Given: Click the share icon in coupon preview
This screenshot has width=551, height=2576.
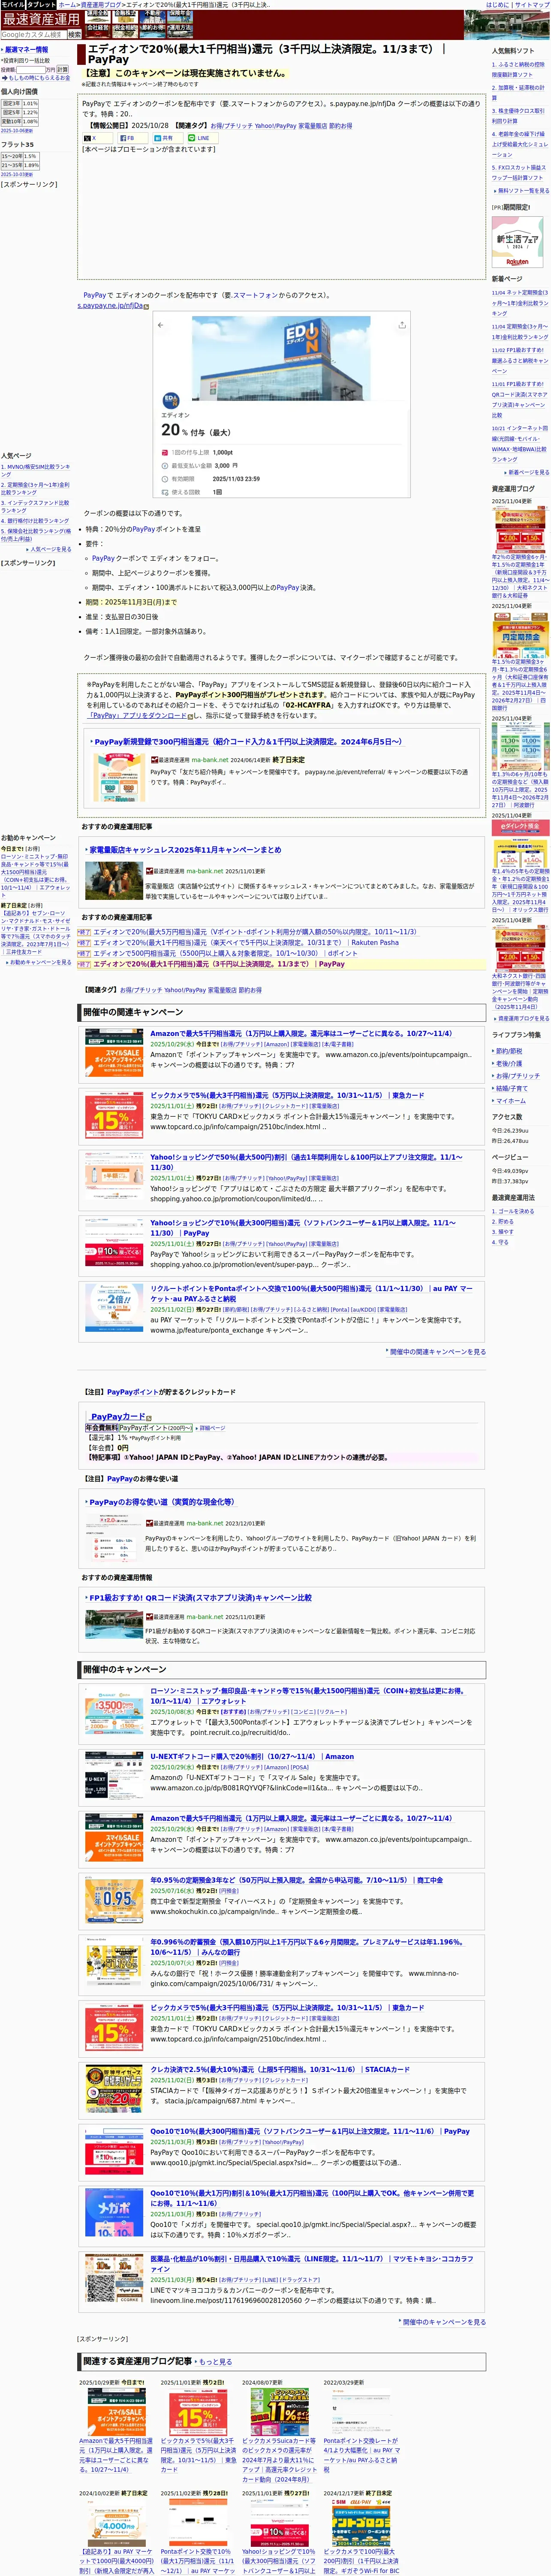Looking at the screenshot, I should (x=402, y=325).
